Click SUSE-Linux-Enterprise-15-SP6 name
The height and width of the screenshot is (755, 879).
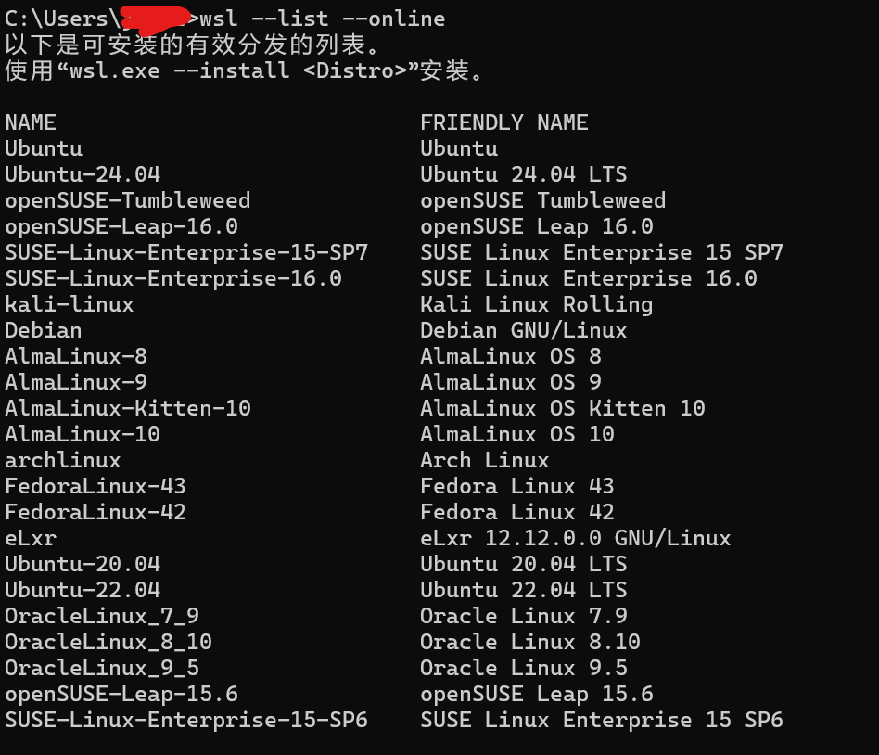pyautogui.click(x=186, y=720)
